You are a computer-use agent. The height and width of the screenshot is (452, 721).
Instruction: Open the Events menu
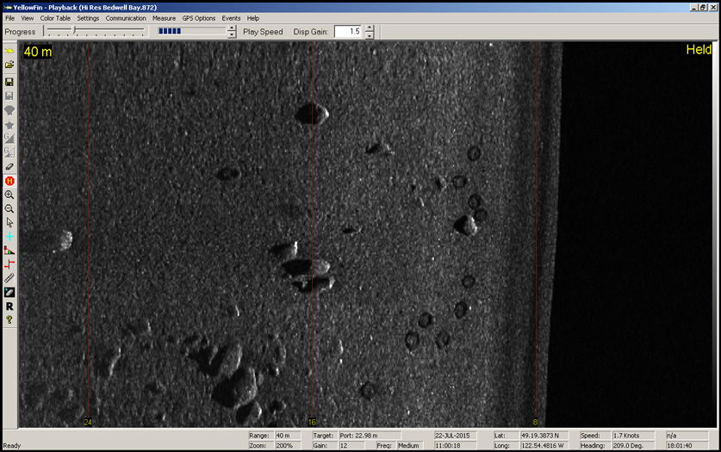tap(231, 18)
